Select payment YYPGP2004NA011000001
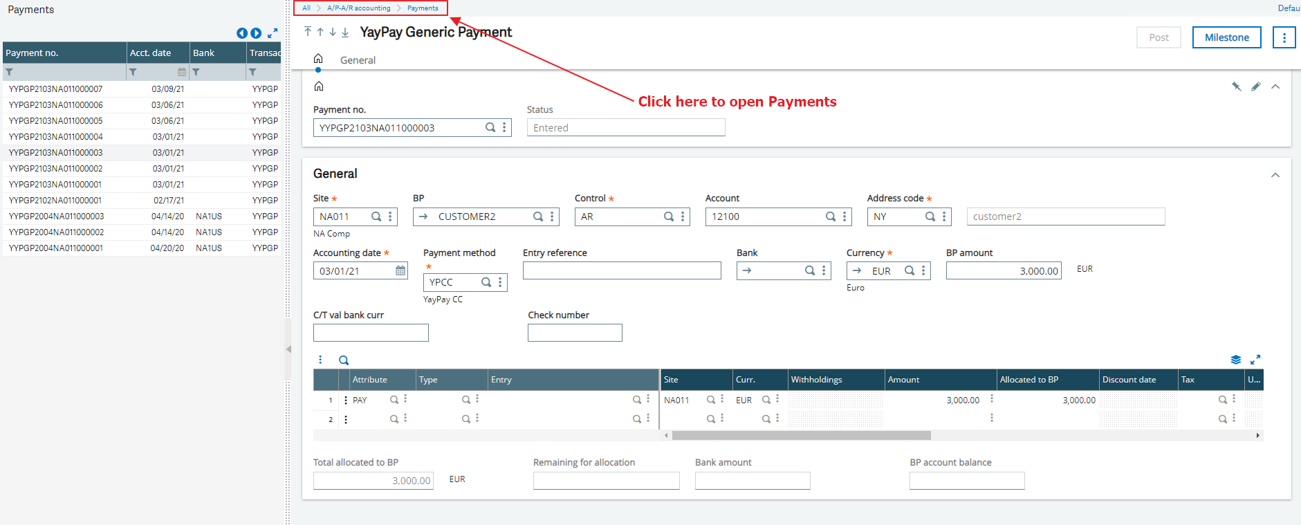 [55, 248]
